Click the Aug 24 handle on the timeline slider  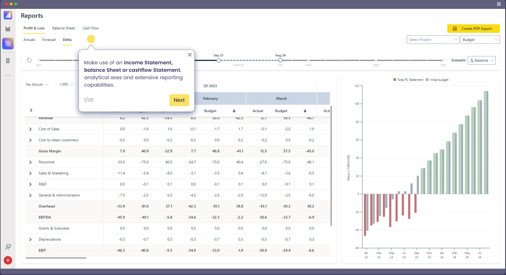[280, 60]
